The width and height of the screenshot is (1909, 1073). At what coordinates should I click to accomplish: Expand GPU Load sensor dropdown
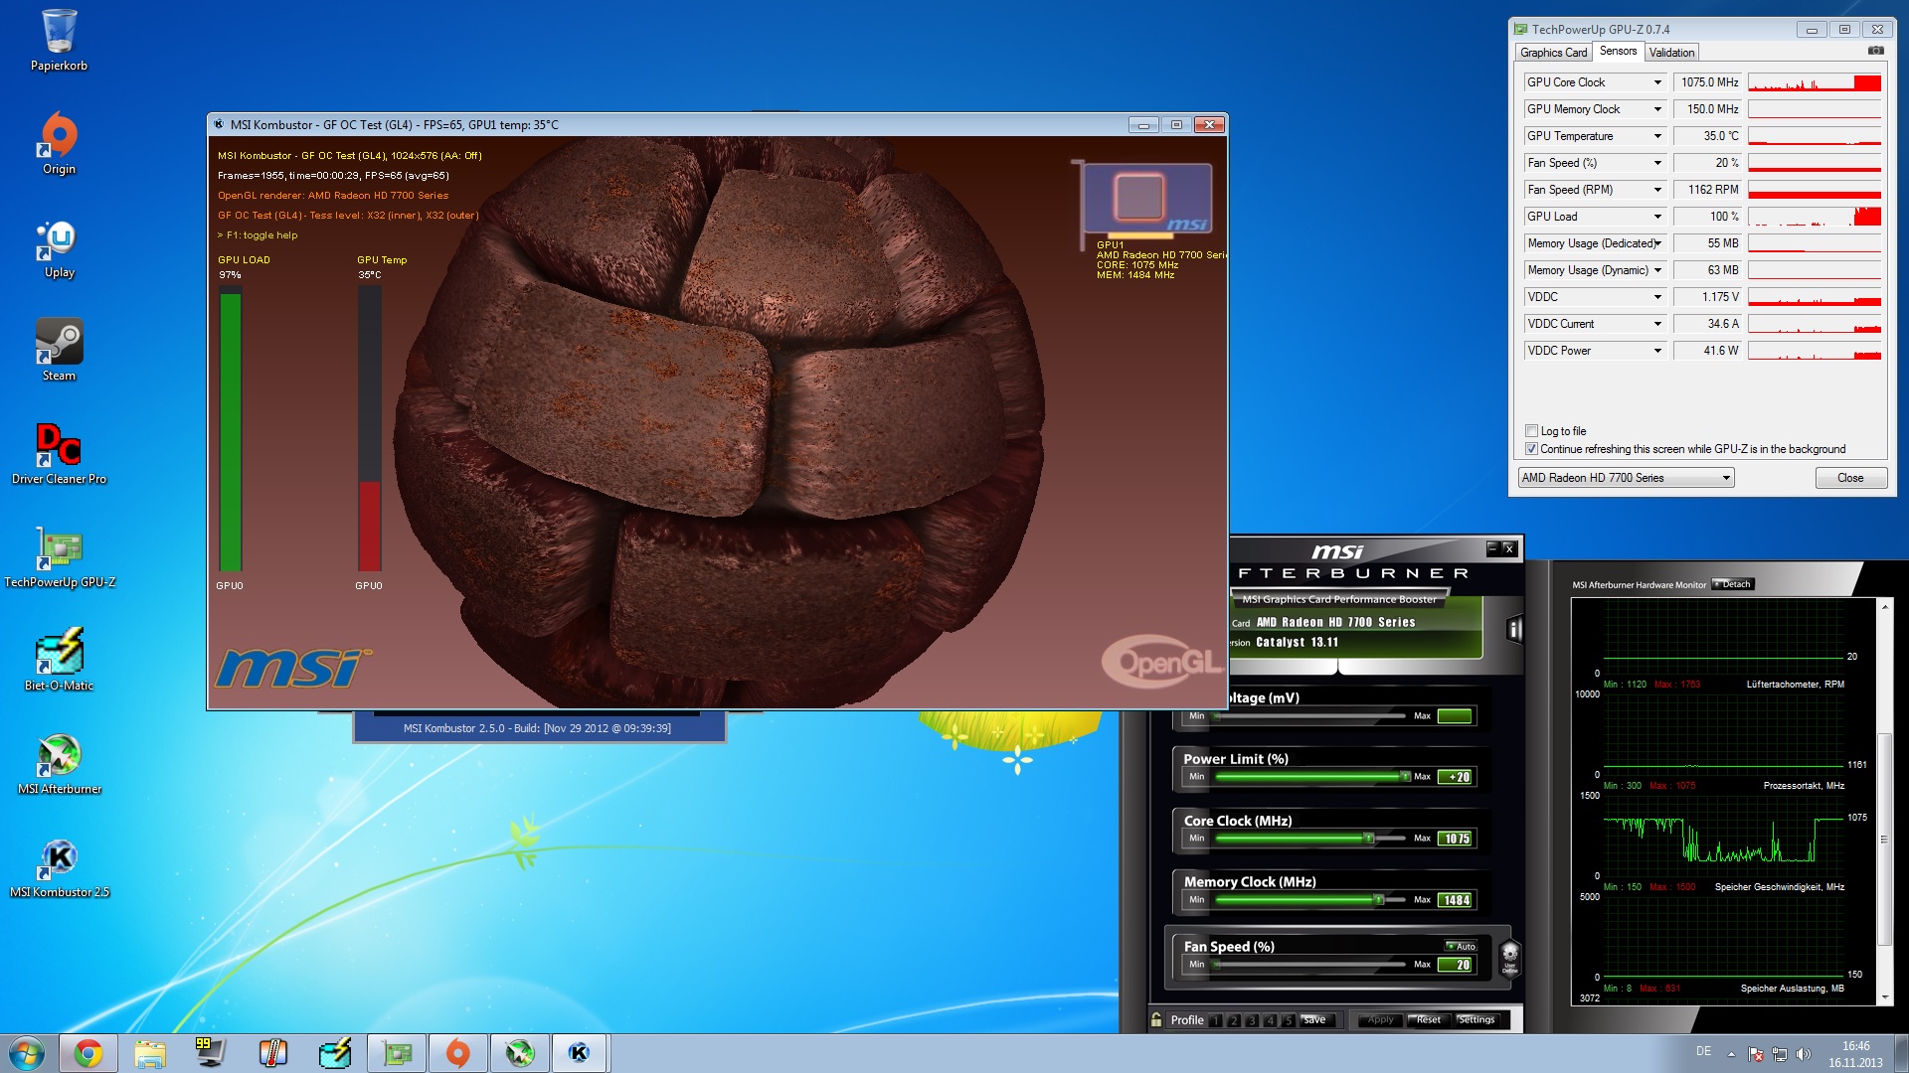click(x=1657, y=217)
